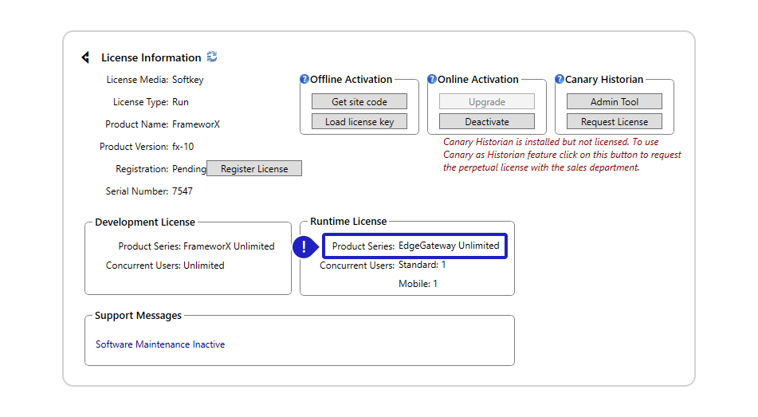Screen dimensions: 758x417
Task: Click the Load license key button
Action: 359,122
